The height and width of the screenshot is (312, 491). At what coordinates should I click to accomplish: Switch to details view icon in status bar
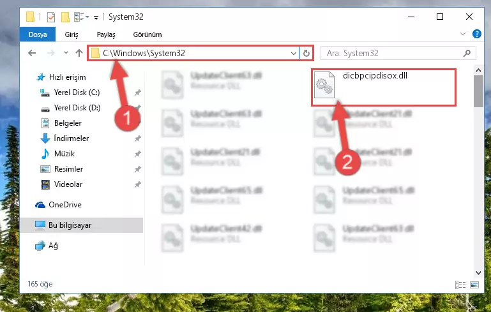460,285
